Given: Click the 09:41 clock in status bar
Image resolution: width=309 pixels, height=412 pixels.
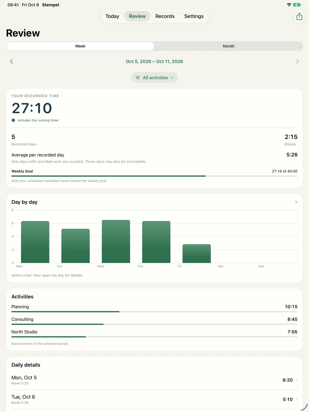Looking at the screenshot, I should click(13, 5).
